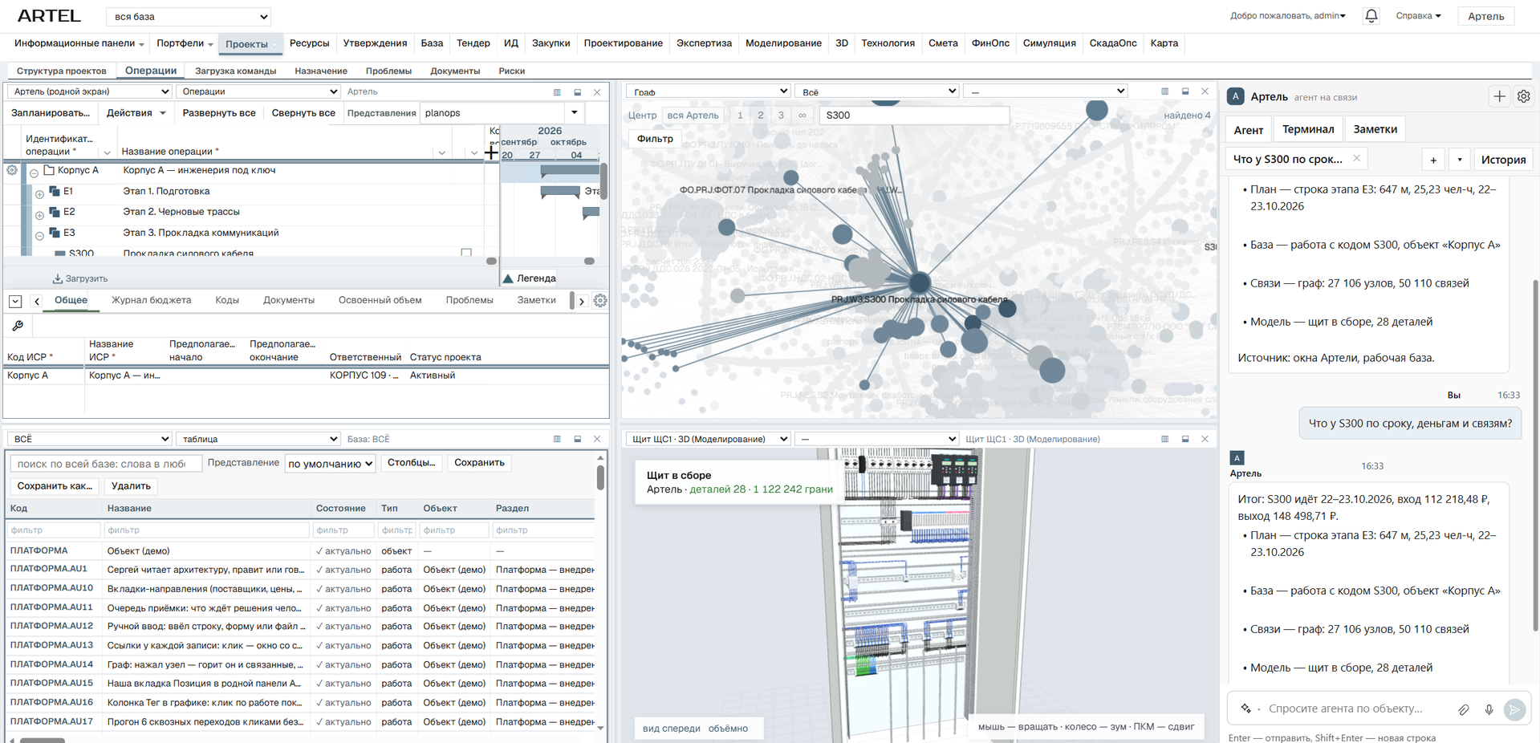1540x743 pixels.
Task: Start voice input with the microphone icon
Action: tap(1489, 709)
